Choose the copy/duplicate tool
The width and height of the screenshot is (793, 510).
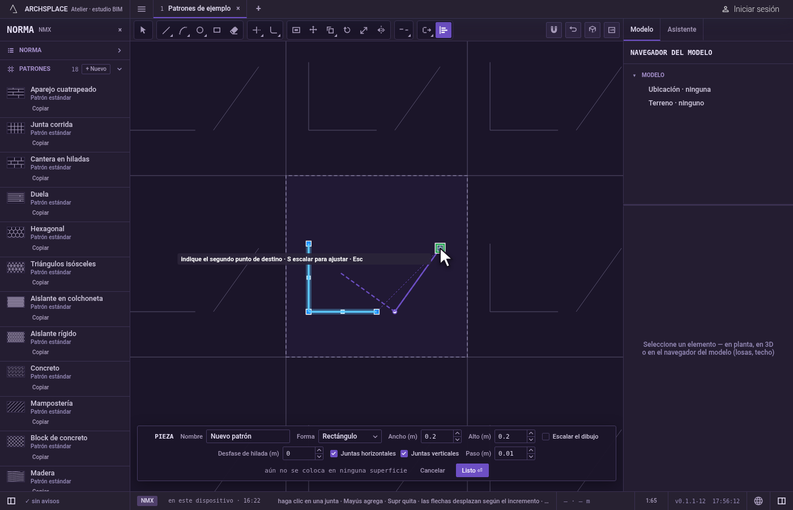coord(330,30)
